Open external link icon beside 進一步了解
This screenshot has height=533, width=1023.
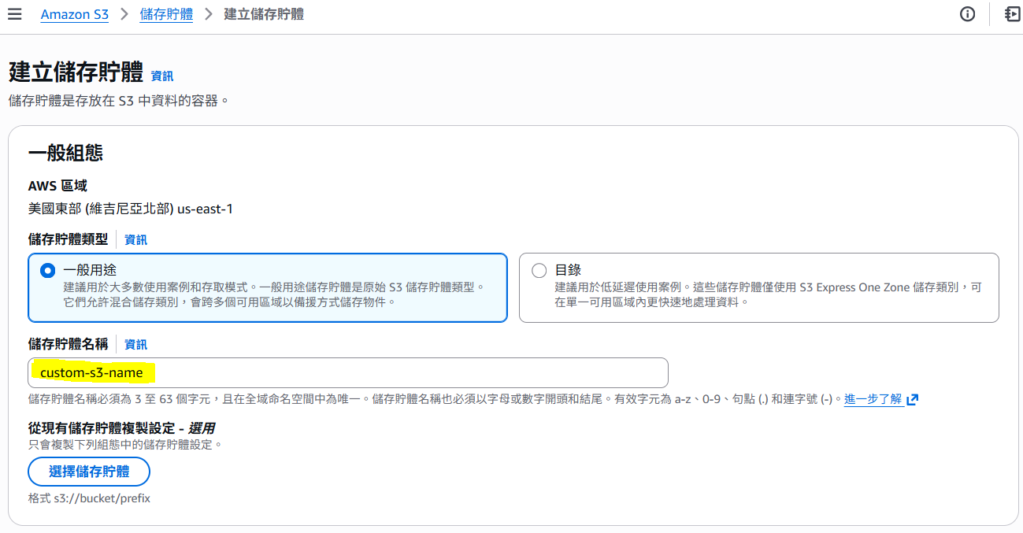pyautogui.click(x=913, y=399)
